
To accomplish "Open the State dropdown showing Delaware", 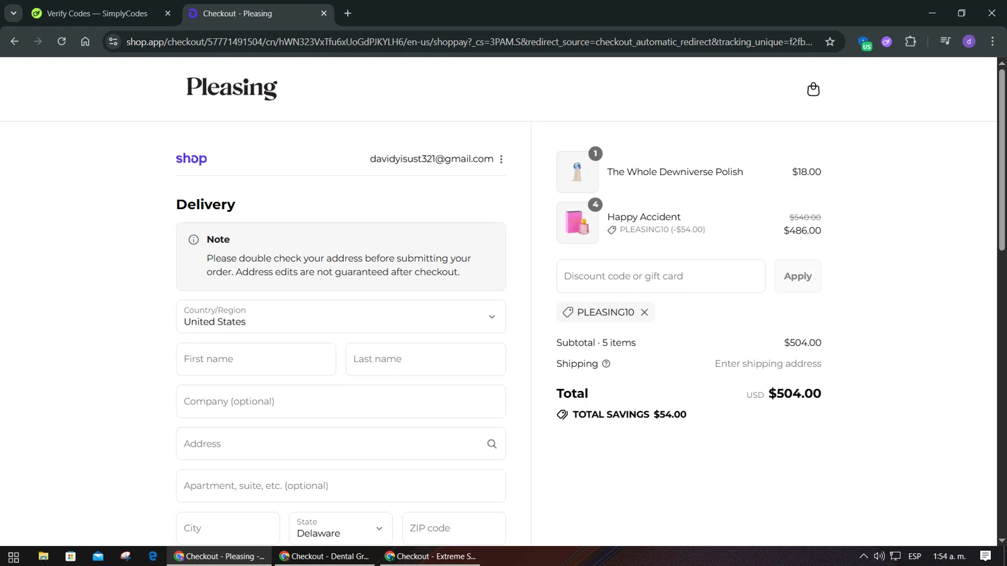I will [340, 528].
